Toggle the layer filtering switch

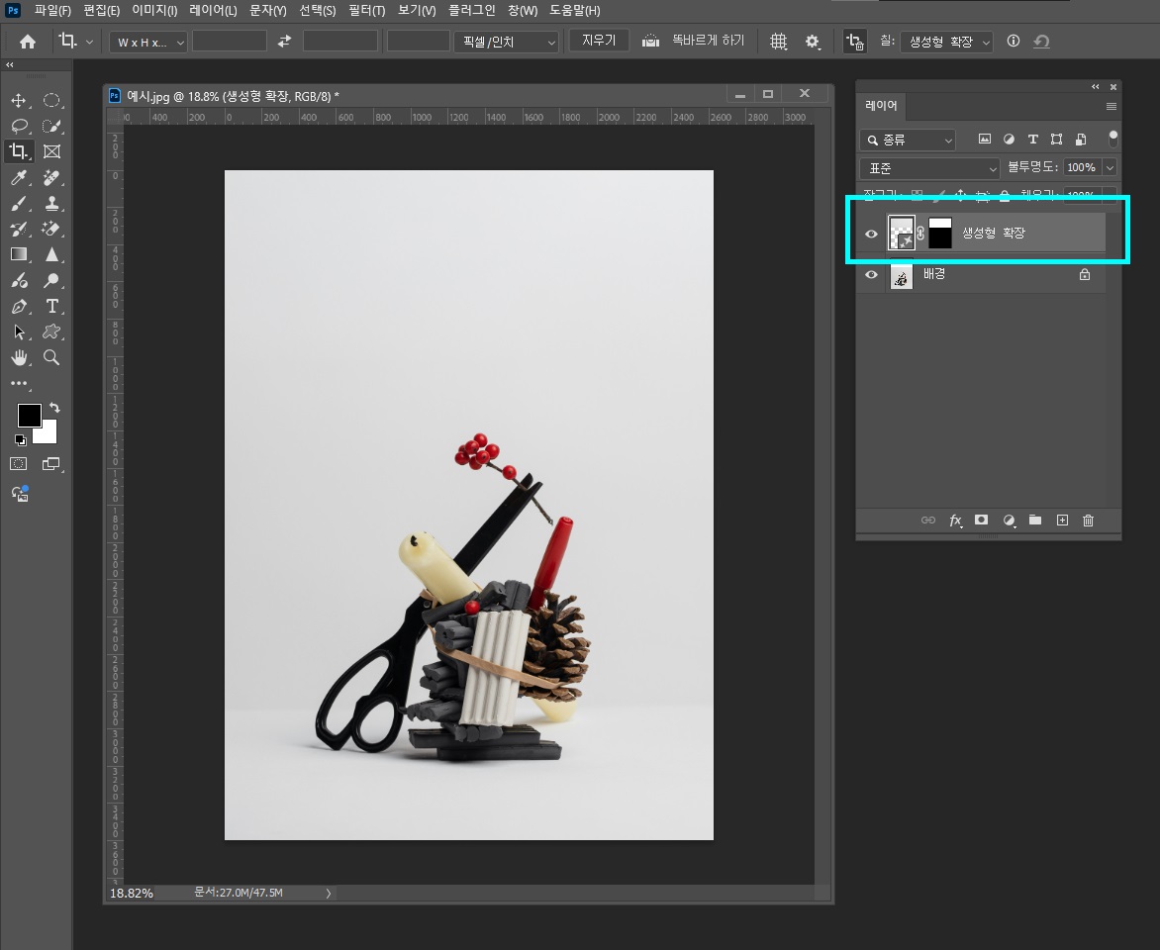click(1112, 138)
